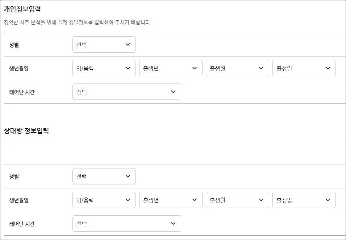Open the 양/음력 calendar type selector
Image resolution: width=346 pixels, height=240 pixels.
click(x=104, y=68)
